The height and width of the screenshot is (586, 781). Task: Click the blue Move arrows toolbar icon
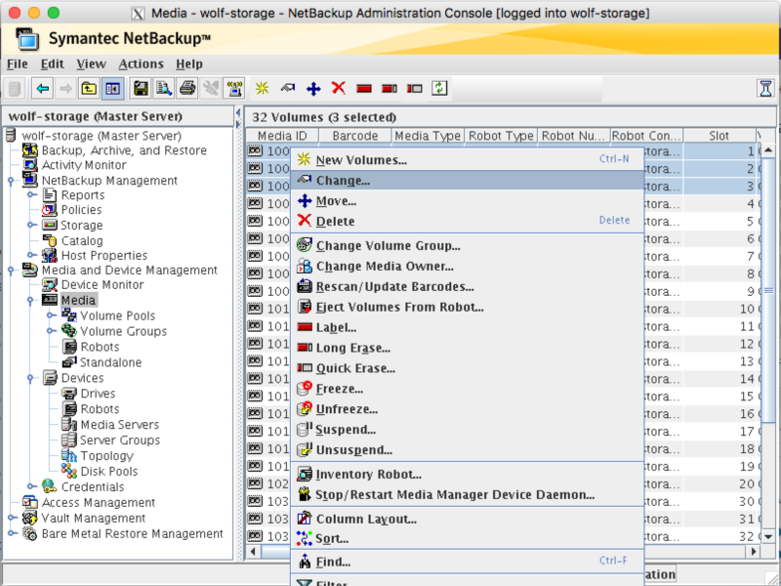click(313, 88)
